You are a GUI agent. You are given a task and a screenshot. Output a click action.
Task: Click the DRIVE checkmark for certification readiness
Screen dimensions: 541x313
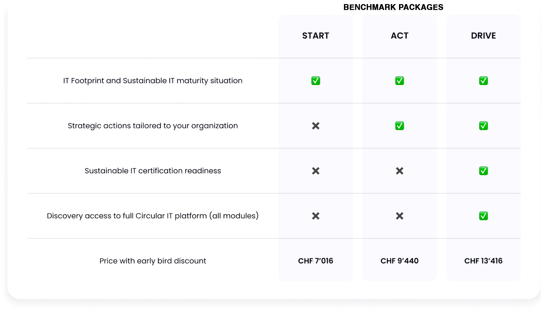[483, 171]
